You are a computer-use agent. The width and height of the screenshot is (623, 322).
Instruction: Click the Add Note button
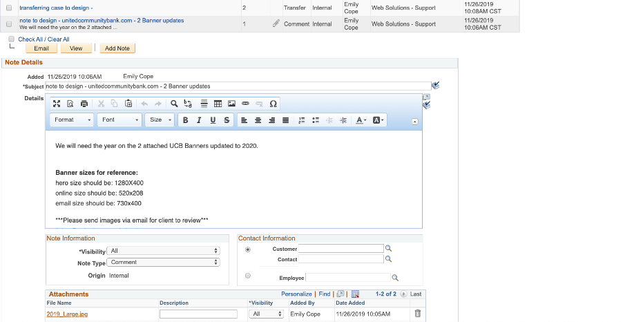point(117,48)
